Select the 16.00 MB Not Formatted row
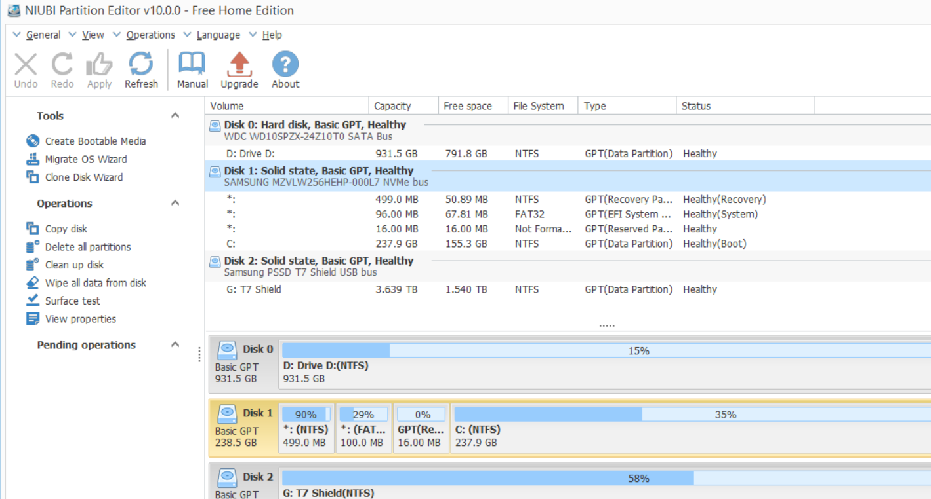The width and height of the screenshot is (931, 499). coord(568,229)
